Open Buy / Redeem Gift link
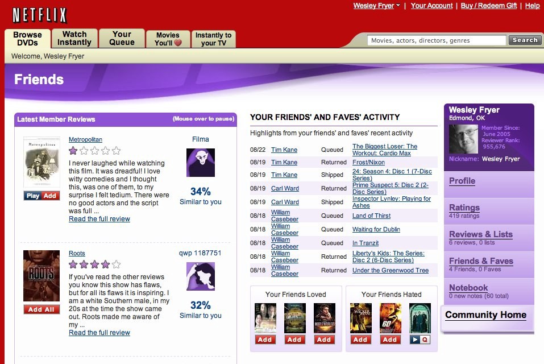This screenshot has width=544, height=364. [x=489, y=6]
